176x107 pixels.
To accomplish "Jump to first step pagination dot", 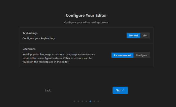I will tap(74, 101).
